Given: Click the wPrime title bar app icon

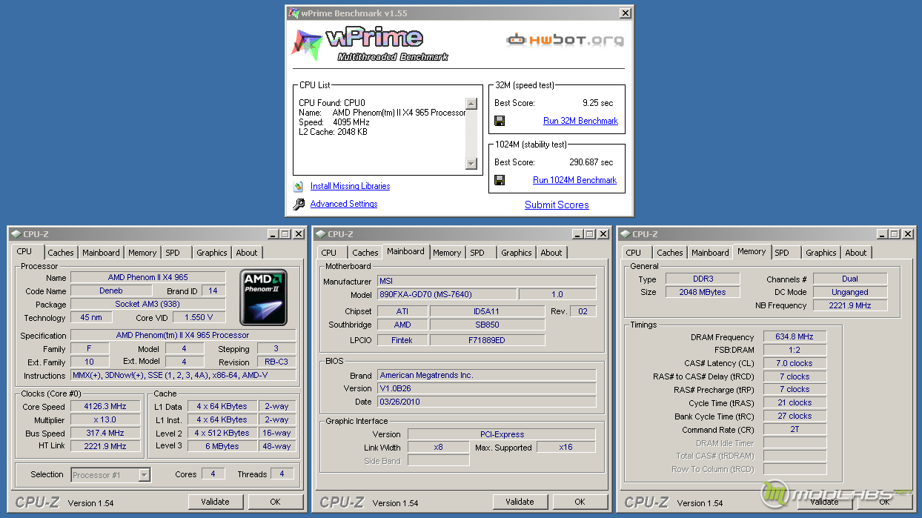Looking at the screenshot, I should (x=293, y=13).
